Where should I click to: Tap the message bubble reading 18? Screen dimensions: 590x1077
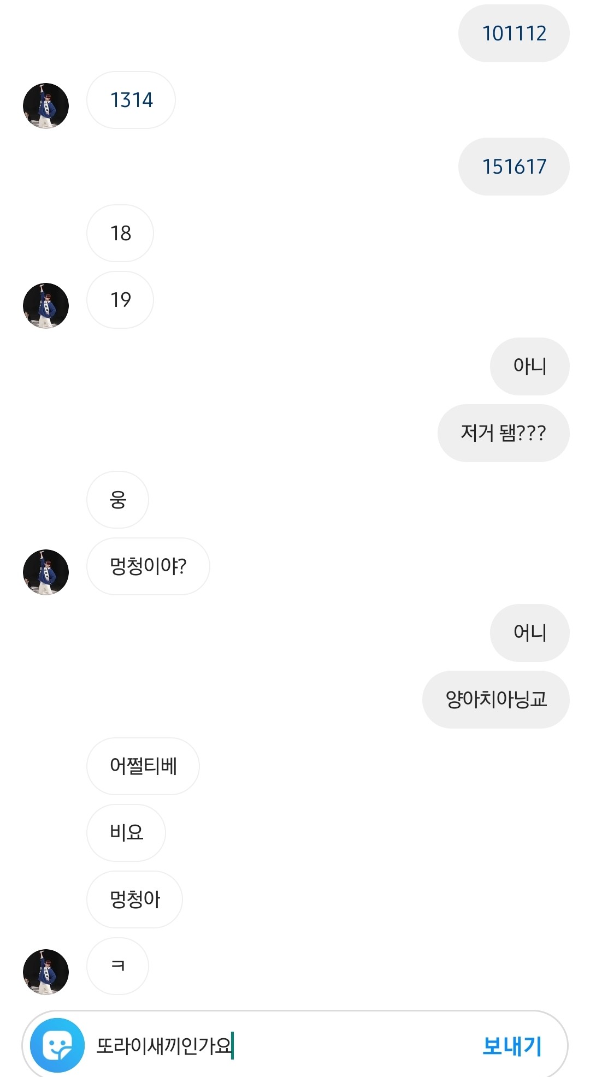[x=120, y=234]
